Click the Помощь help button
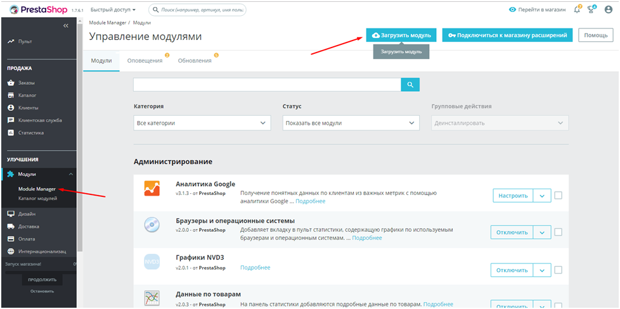Screen dimensions: 620x309 click(595, 35)
